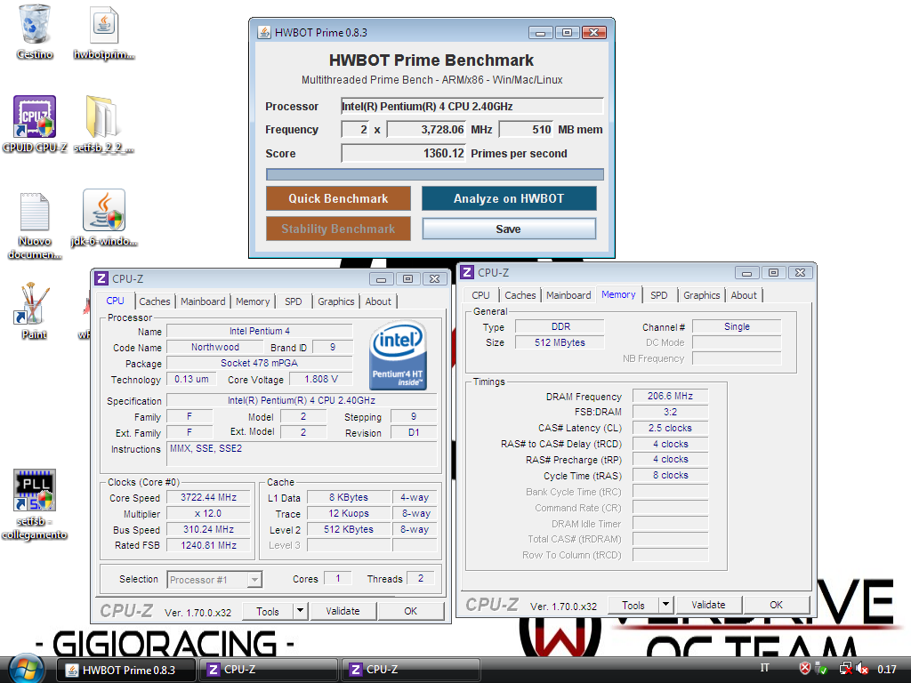The height and width of the screenshot is (683, 911).
Task: Open CPU tab in right CPU-Z window
Action: coord(480,295)
